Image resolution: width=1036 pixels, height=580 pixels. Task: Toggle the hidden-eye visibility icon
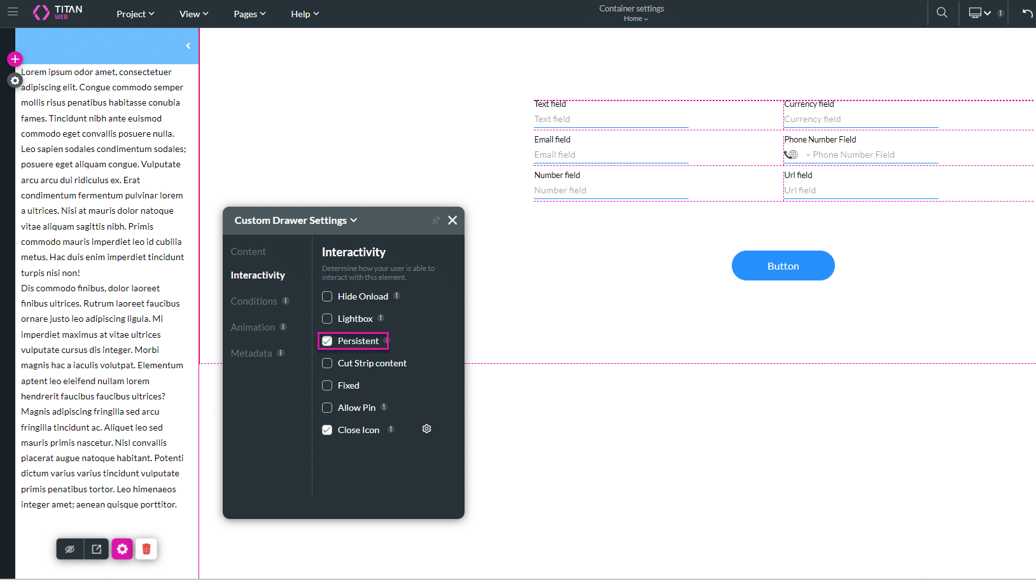(x=70, y=549)
